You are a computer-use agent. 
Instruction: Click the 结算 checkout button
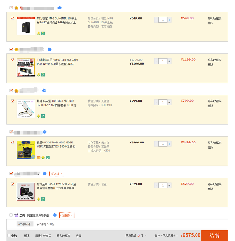(215, 235)
